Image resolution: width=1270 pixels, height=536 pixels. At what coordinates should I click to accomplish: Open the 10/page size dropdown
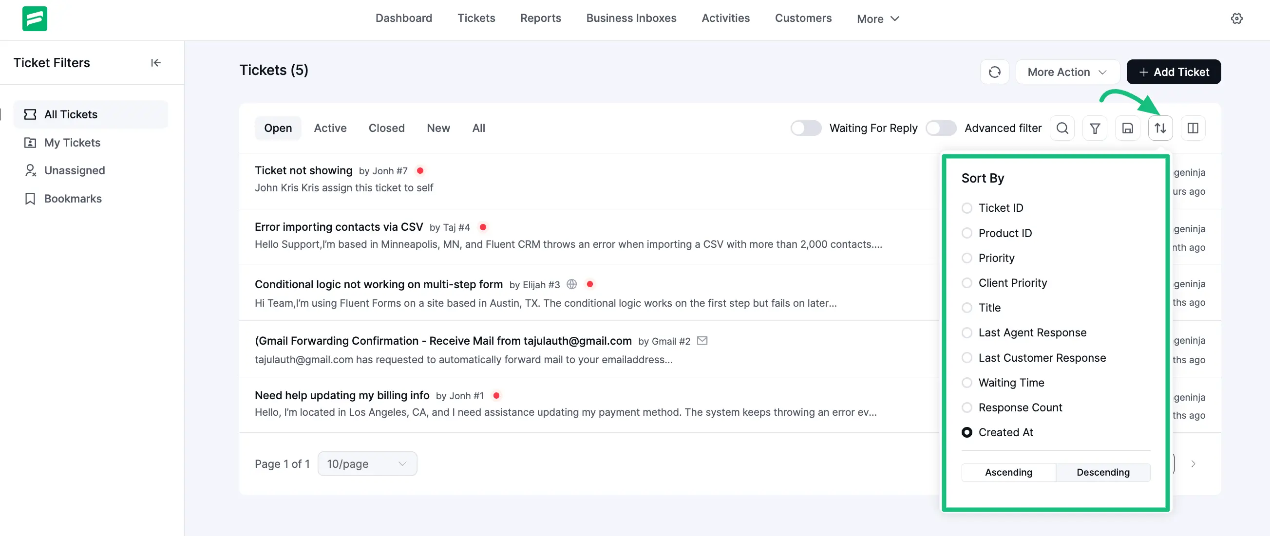367,463
